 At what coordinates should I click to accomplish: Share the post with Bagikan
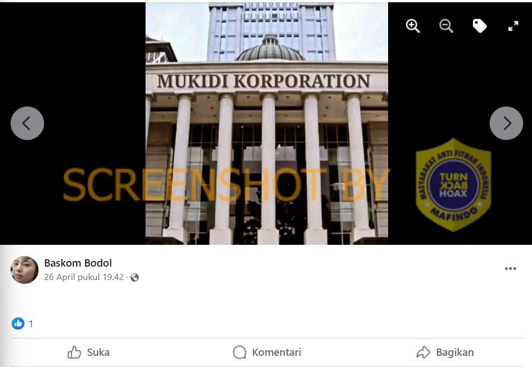pos(445,352)
